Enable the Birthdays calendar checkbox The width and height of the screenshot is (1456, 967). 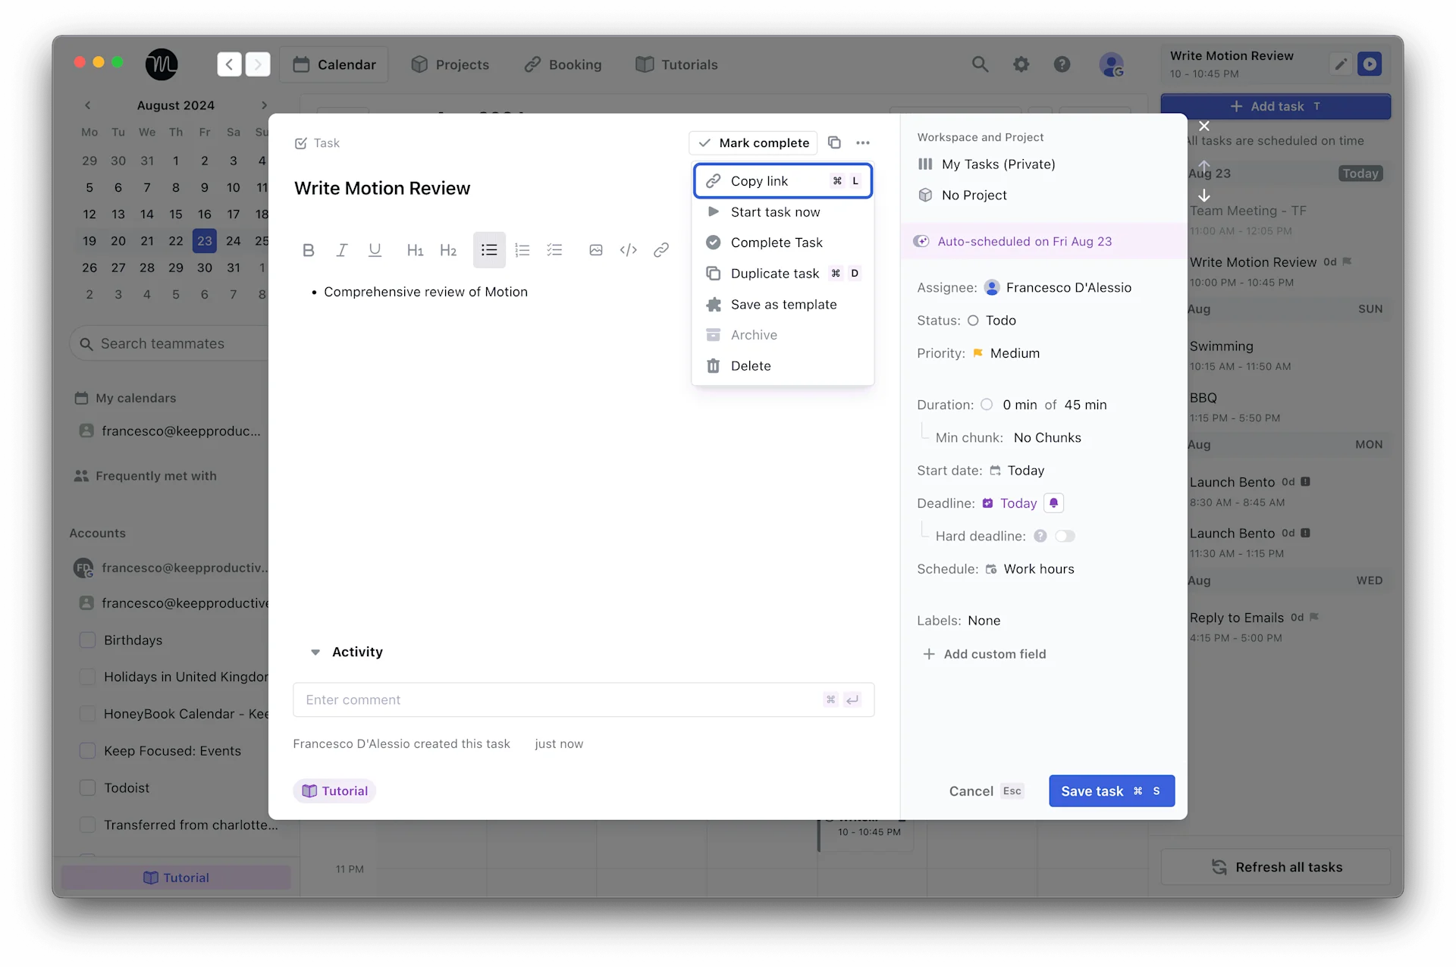tap(87, 640)
